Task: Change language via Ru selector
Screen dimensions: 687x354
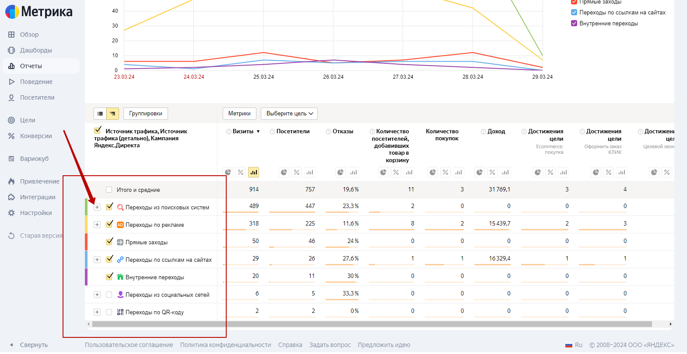Action: click(x=574, y=345)
